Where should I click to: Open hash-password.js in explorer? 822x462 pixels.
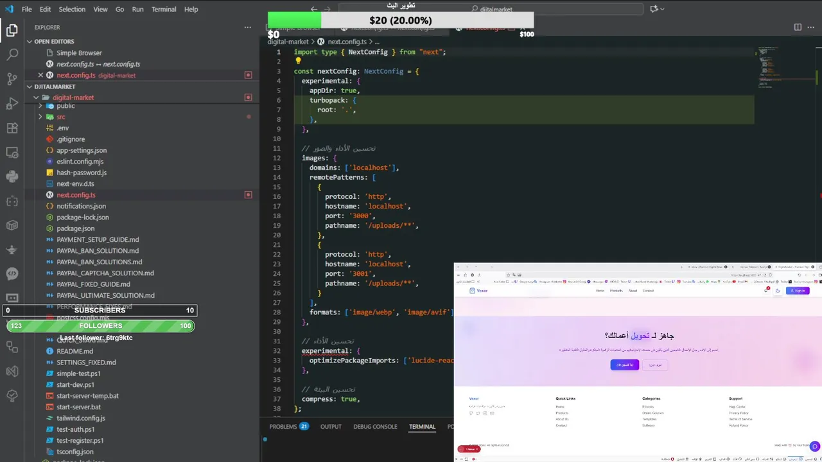tap(82, 173)
